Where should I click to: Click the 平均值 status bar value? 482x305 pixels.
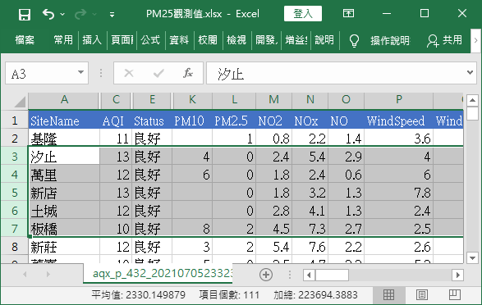tap(138, 295)
